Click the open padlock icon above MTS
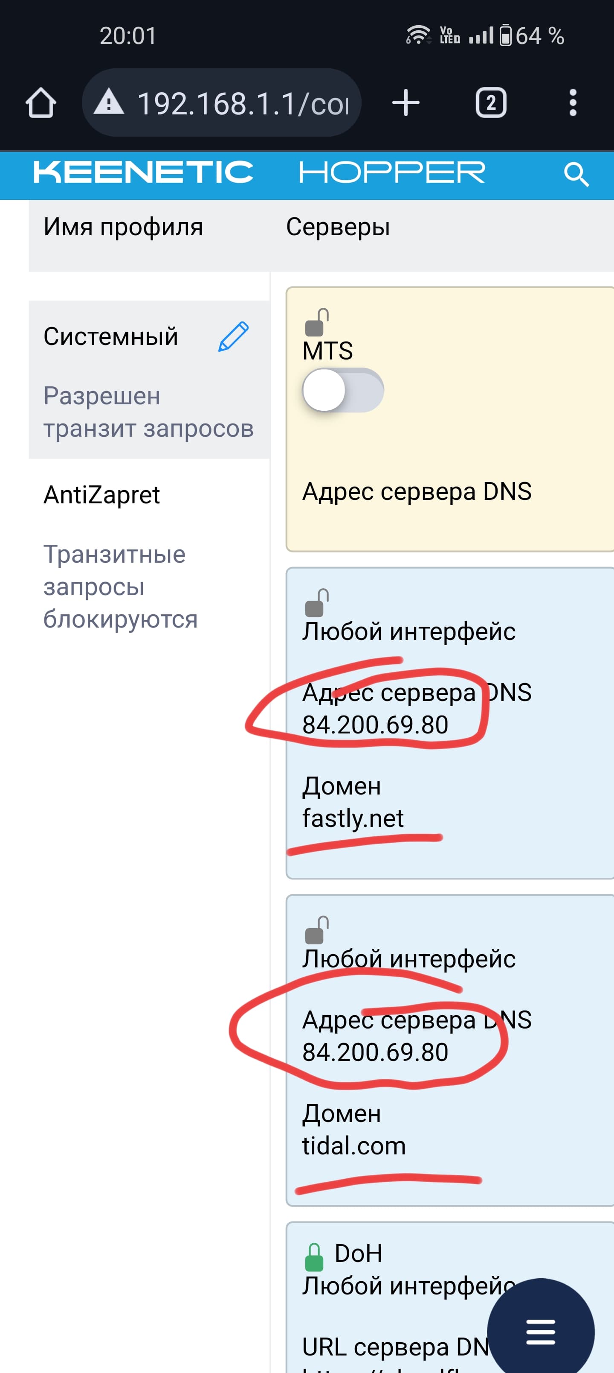 [x=316, y=322]
